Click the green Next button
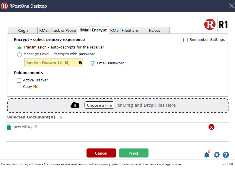Screen dimensions: 235x169 [x=134, y=153]
